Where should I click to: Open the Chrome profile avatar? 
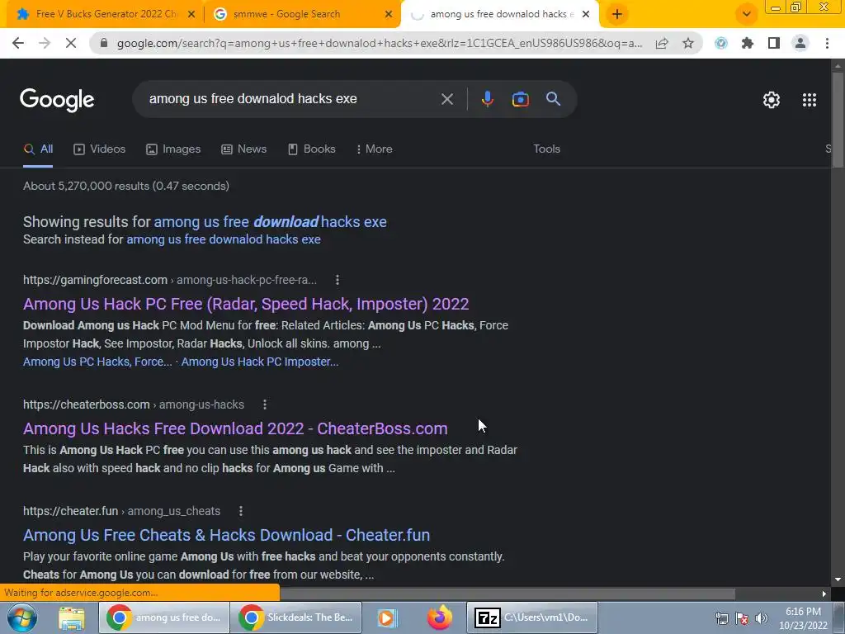click(x=800, y=43)
